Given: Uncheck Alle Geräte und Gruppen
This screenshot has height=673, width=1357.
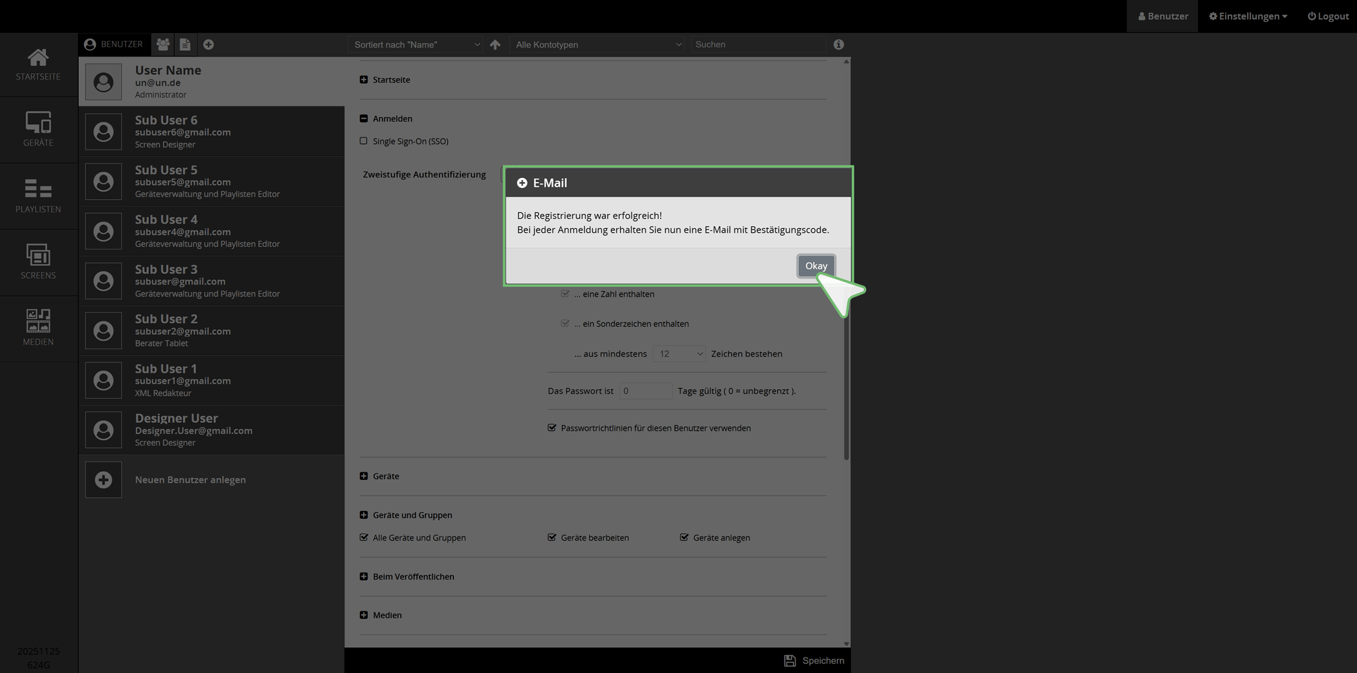Looking at the screenshot, I should click(364, 537).
